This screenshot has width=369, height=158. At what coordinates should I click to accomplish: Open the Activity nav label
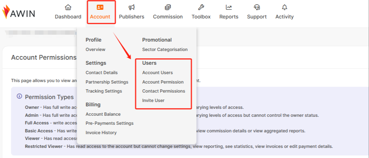[285, 17]
